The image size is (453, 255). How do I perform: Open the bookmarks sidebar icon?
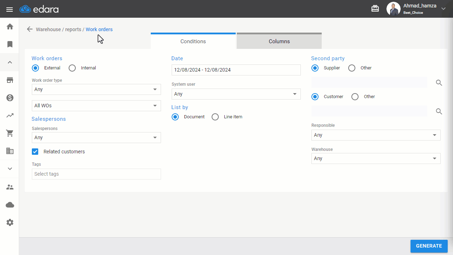[10, 44]
